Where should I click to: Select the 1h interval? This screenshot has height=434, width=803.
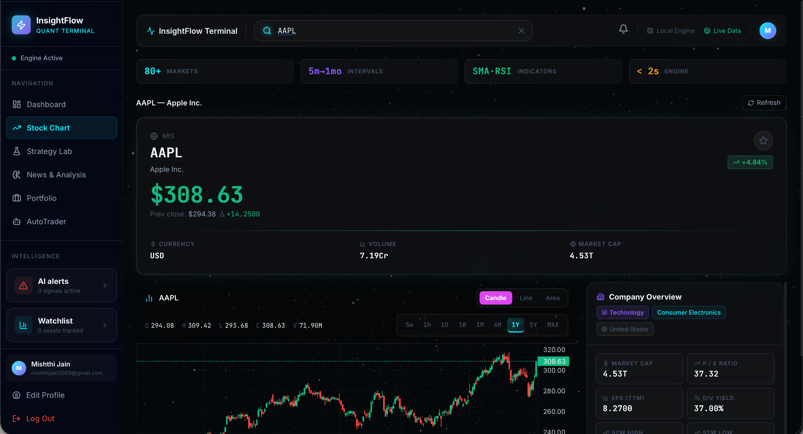tap(427, 325)
